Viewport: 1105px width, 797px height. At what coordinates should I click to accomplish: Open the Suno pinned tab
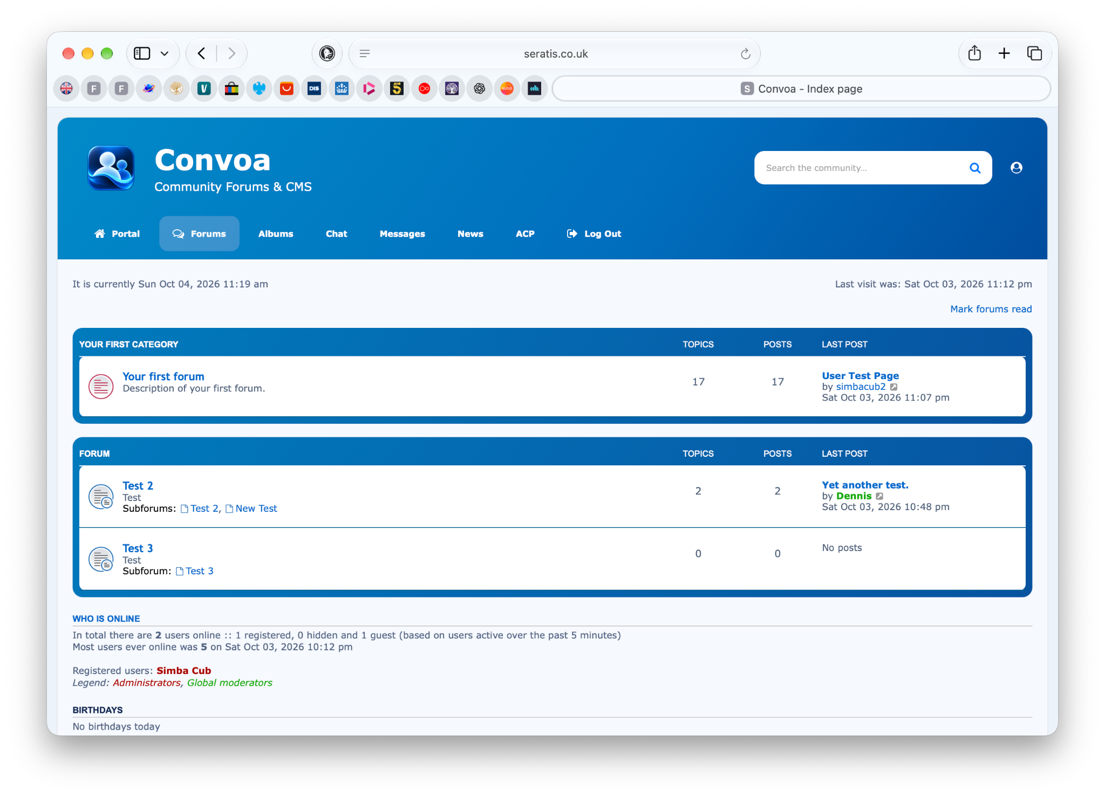click(507, 88)
